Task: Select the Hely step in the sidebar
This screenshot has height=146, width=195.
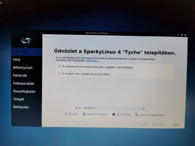Action: tap(17, 60)
